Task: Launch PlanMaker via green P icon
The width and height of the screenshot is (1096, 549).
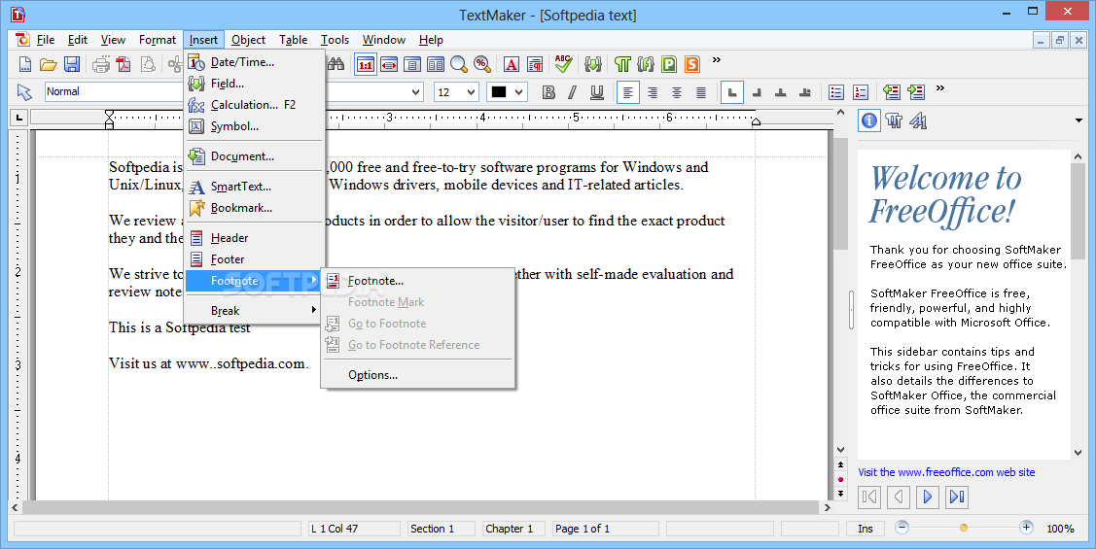Action: coord(669,65)
